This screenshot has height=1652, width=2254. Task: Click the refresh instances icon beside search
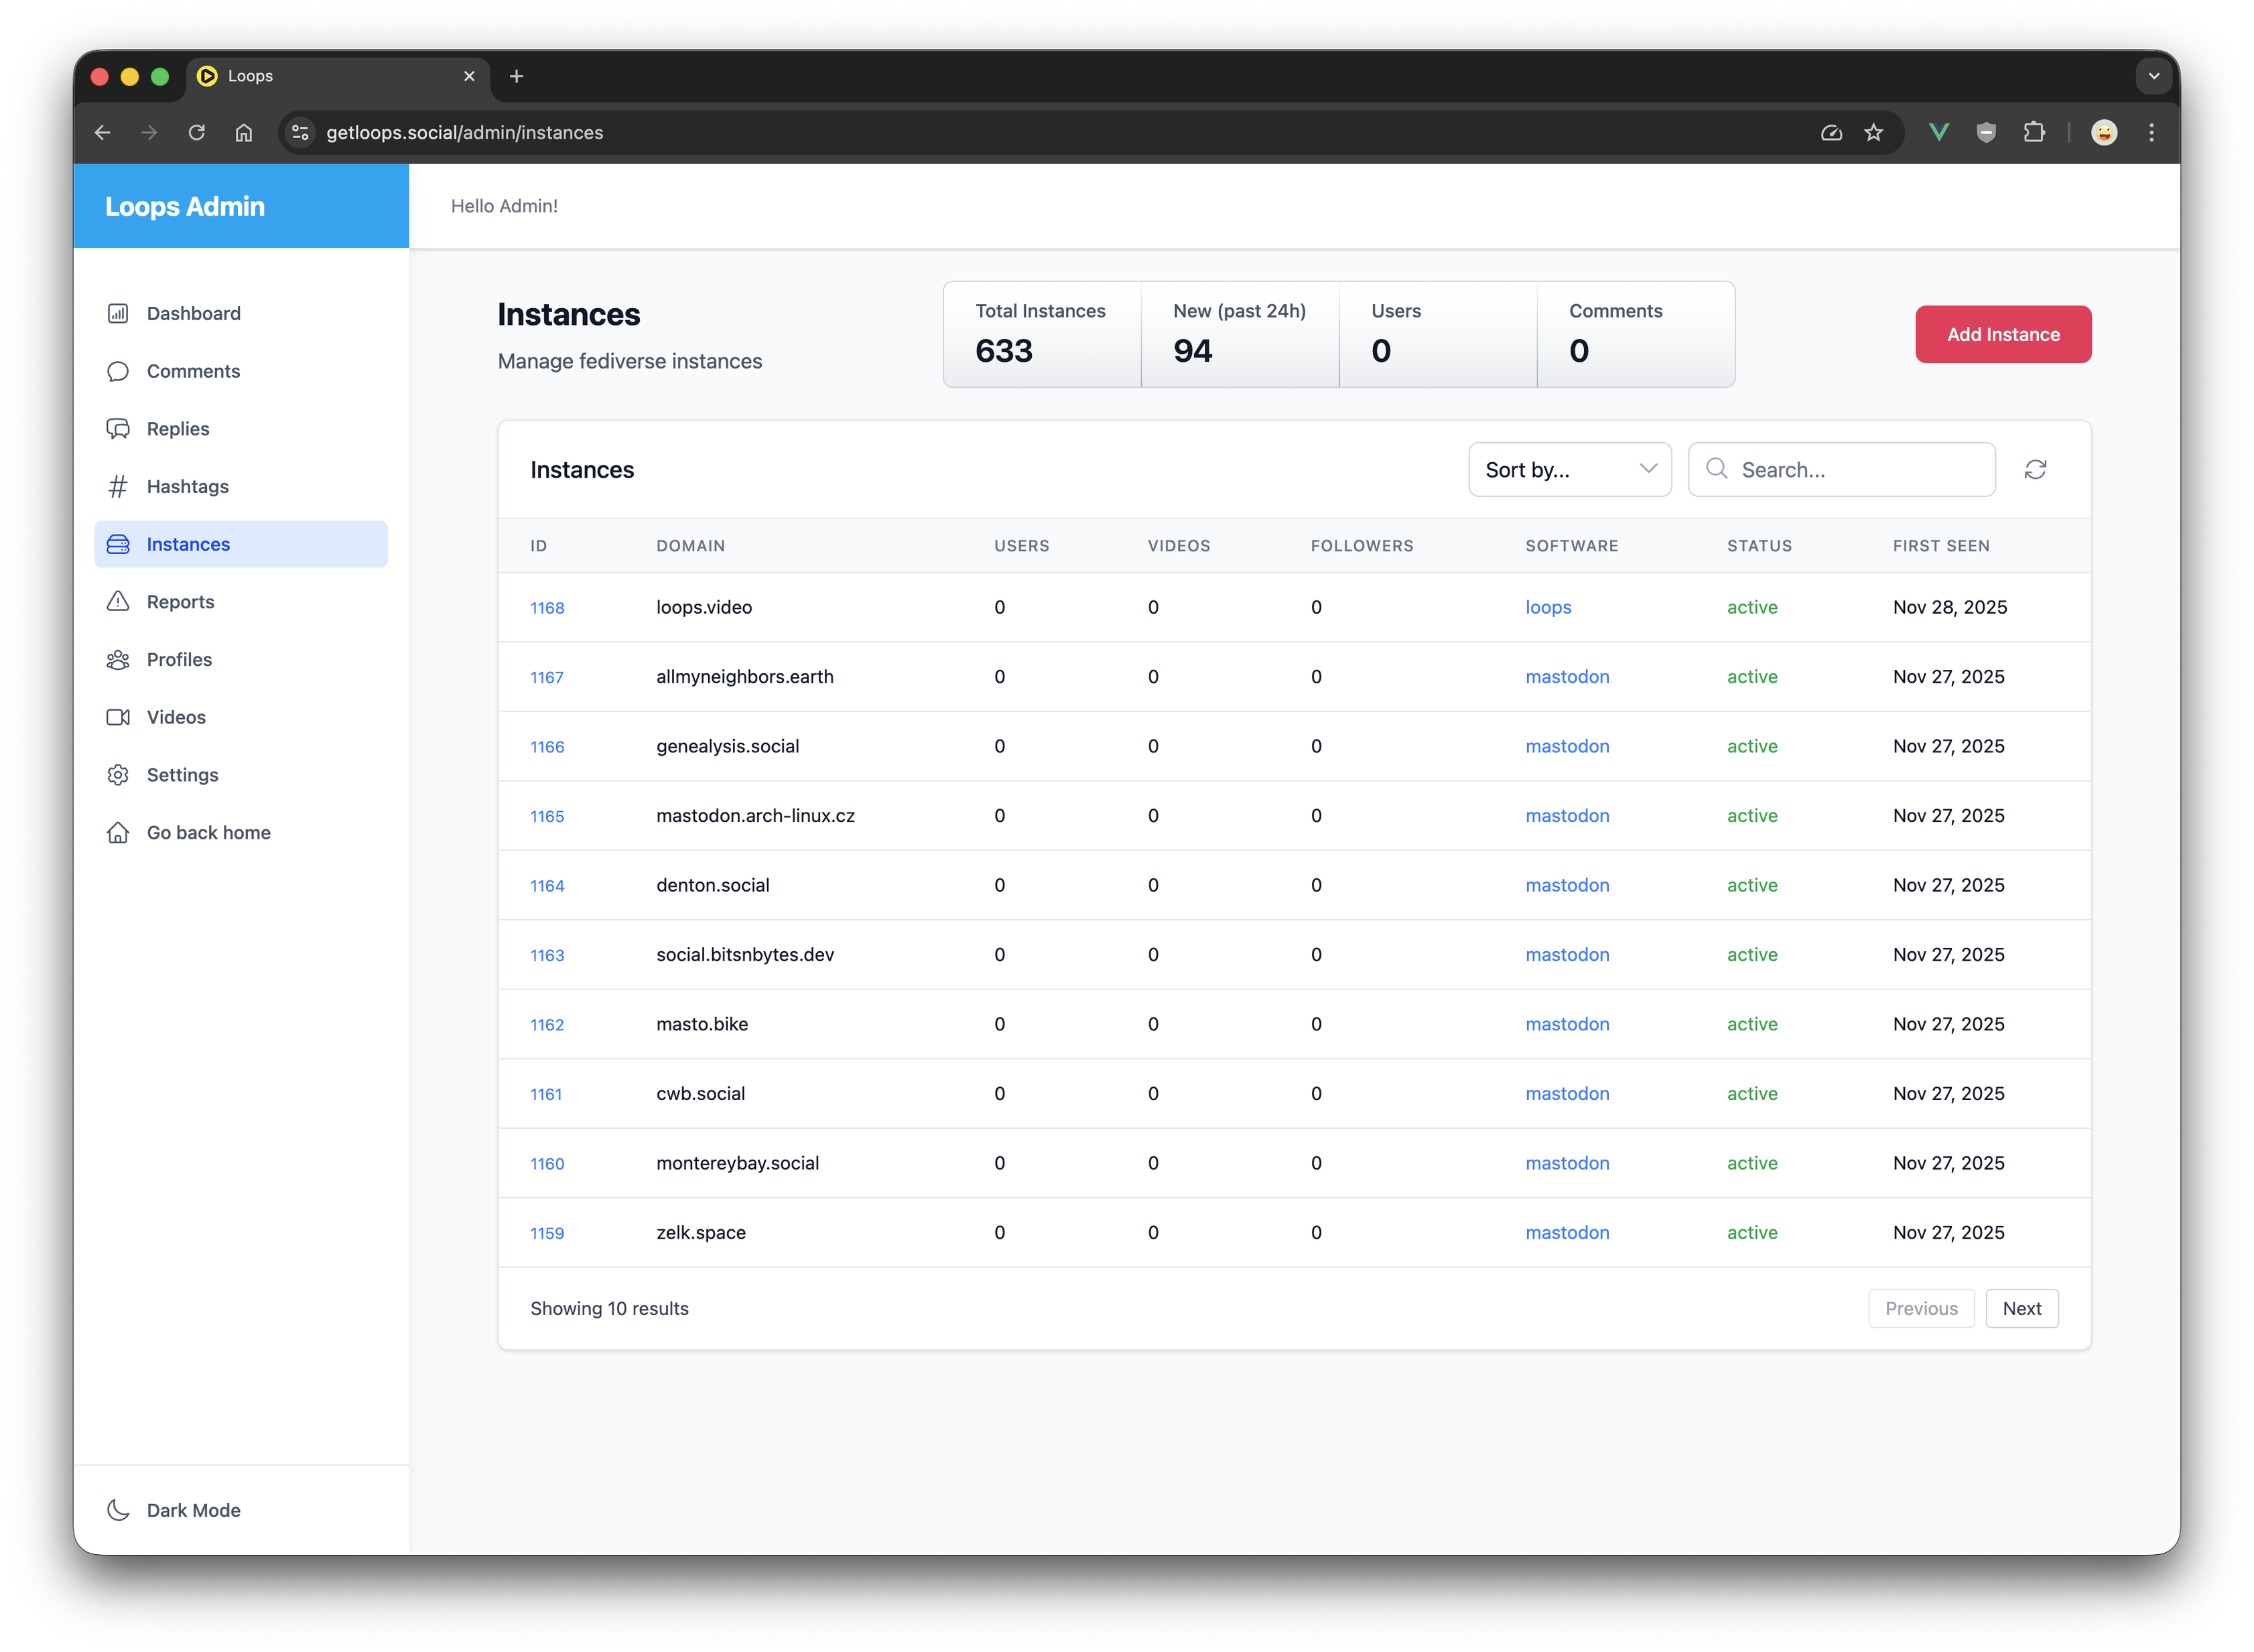click(x=2035, y=470)
